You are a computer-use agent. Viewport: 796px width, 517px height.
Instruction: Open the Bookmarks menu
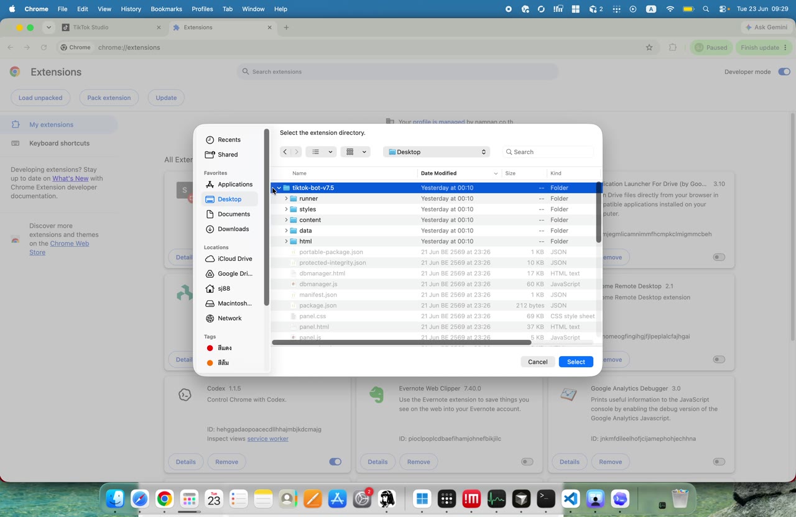166,9
